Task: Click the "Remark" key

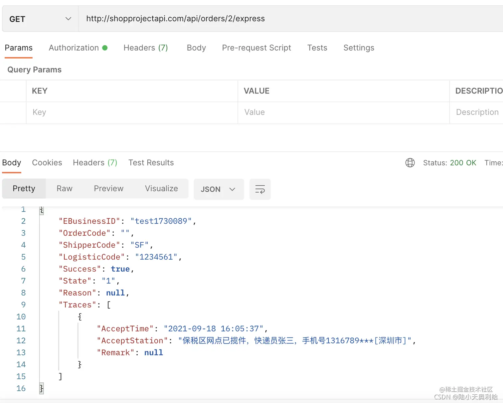Action: click(x=115, y=353)
